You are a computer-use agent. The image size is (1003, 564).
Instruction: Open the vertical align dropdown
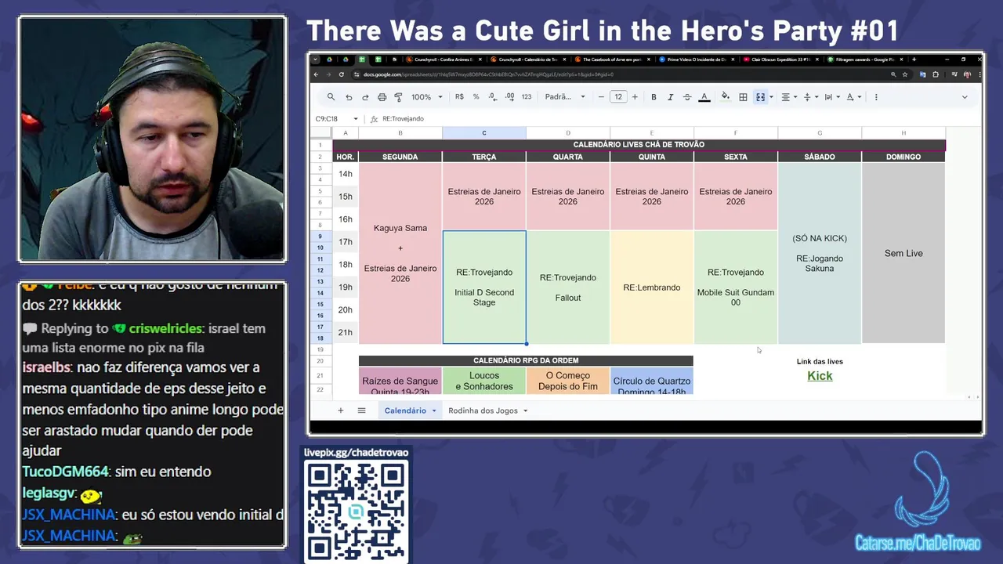[x=810, y=97]
